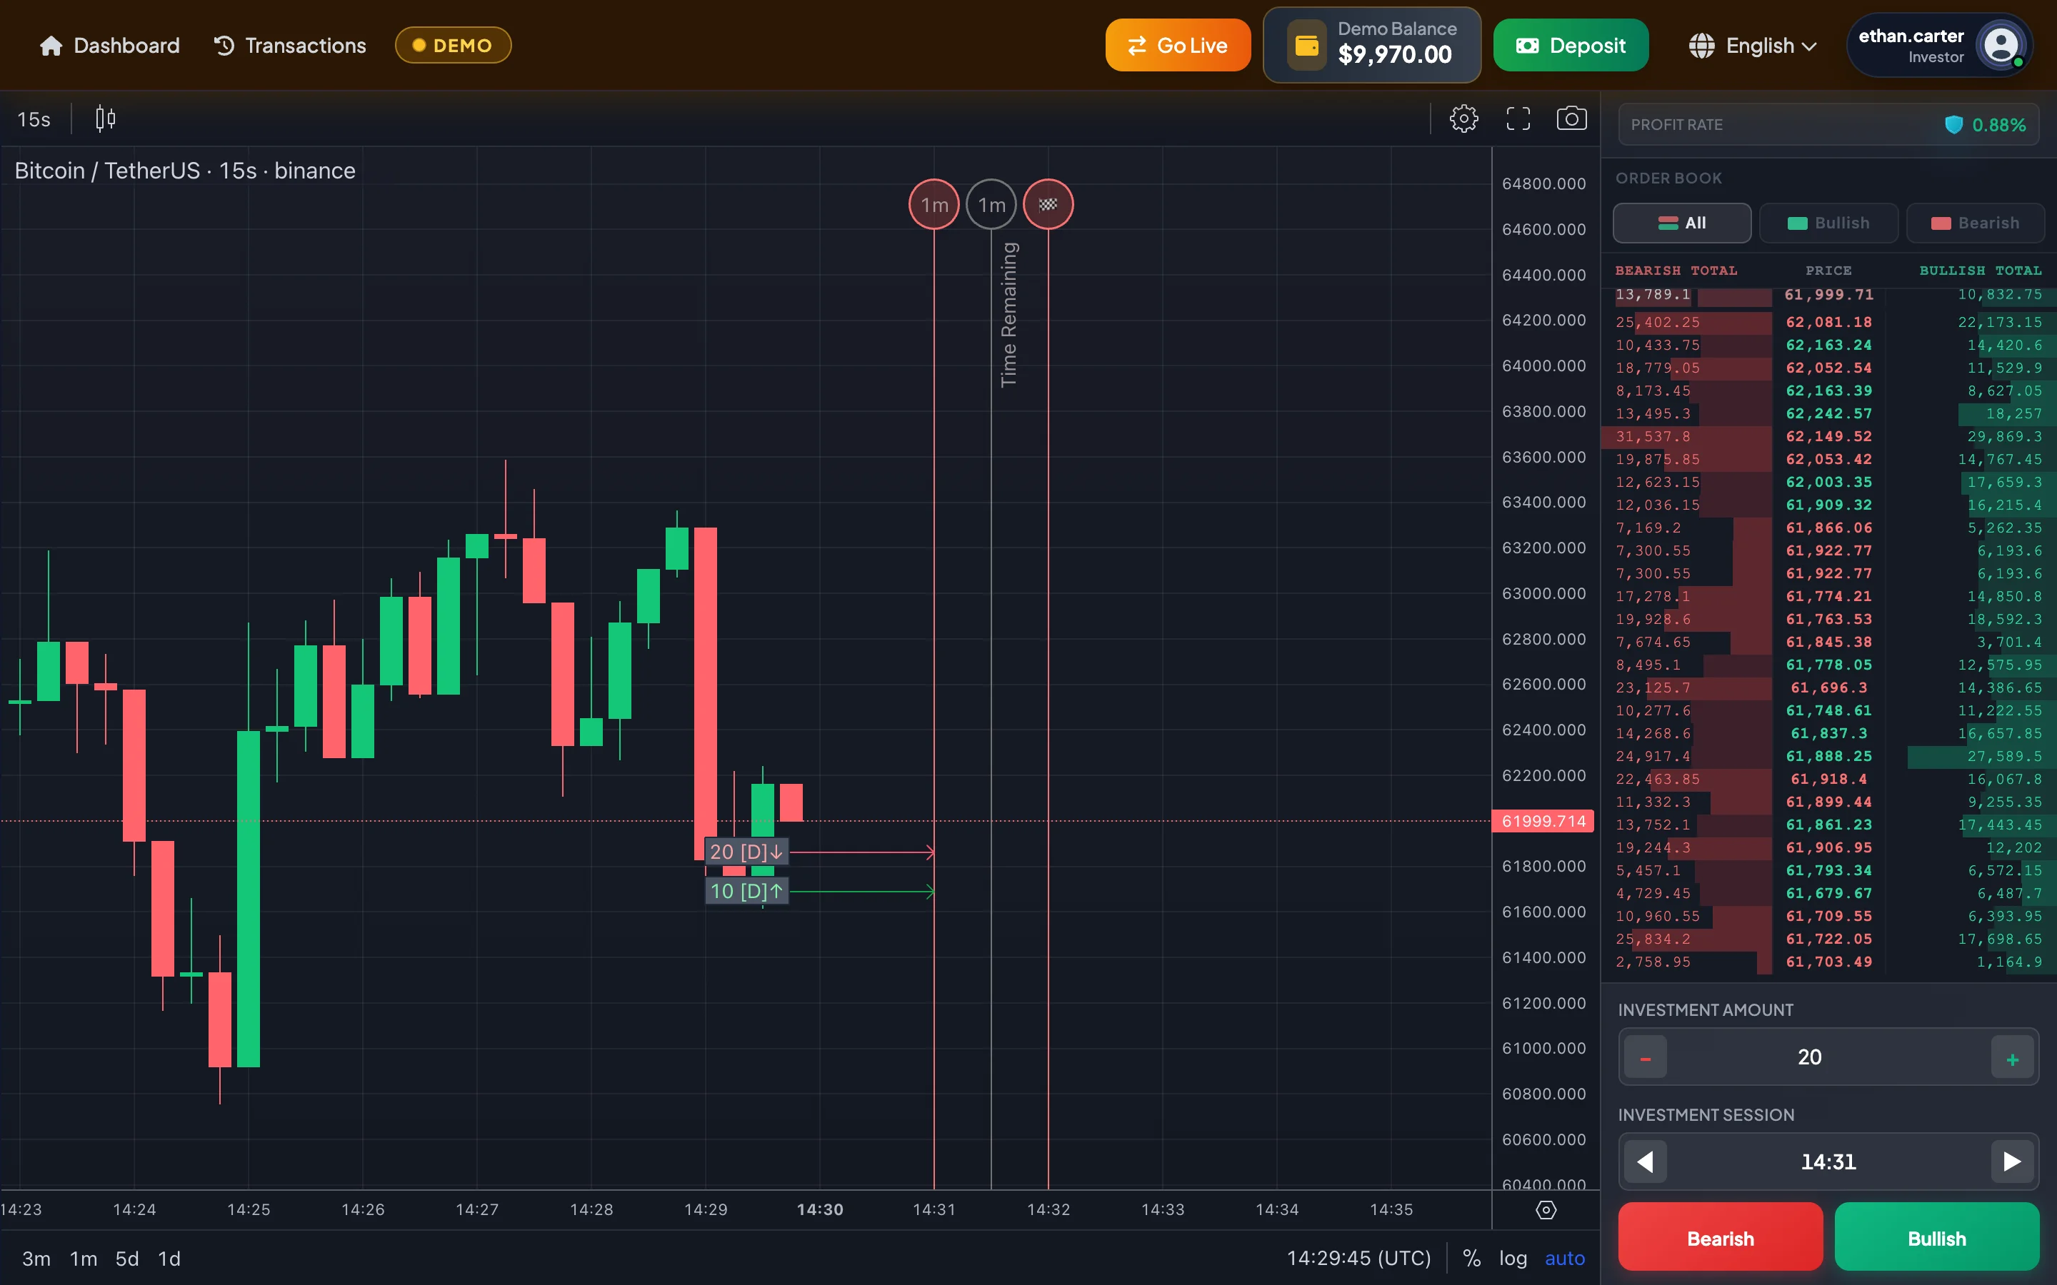This screenshot has width=2057, height=1285.
Task: Toggle auto scale mode
Action: [1565, 1259]
